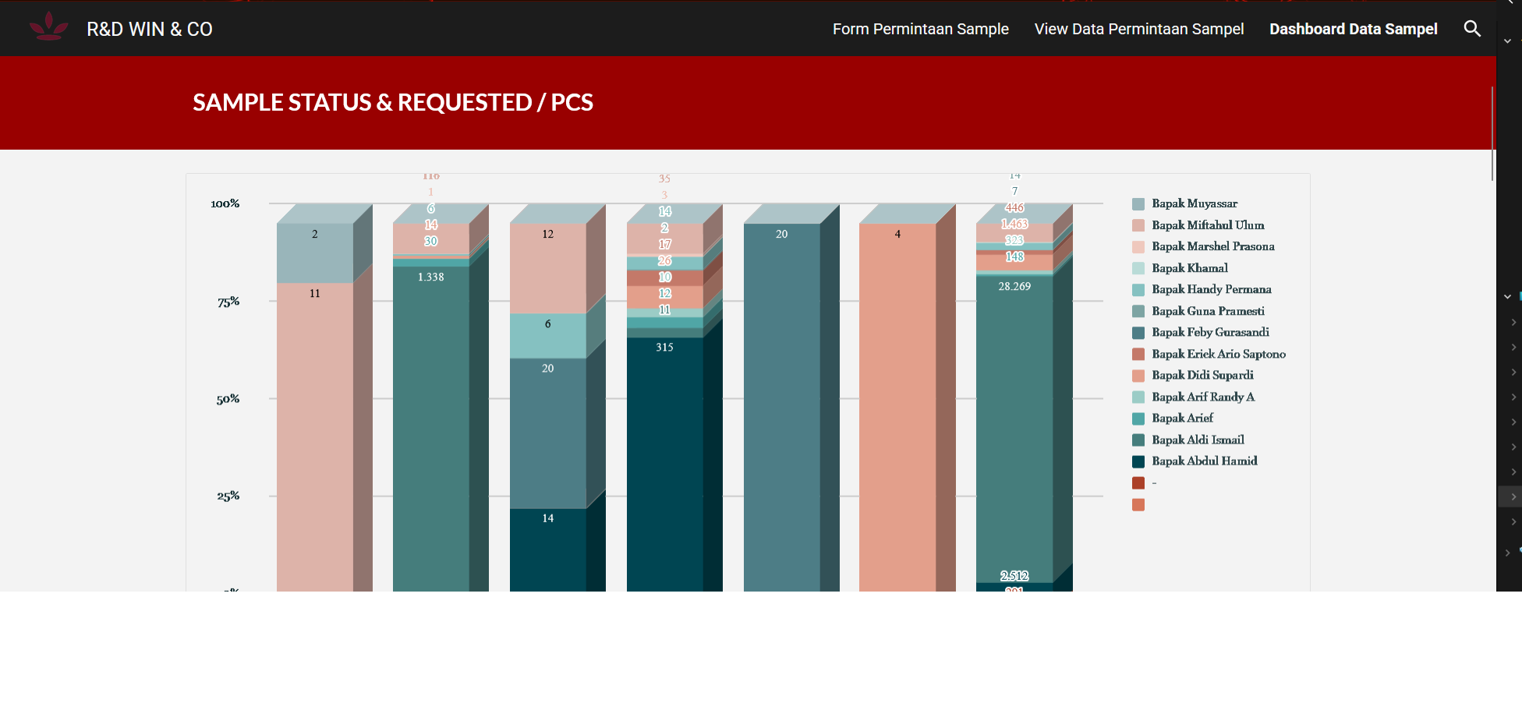Click Bapak Abdul Hamid legend swatch
Screen dimensions: 1522x703
(1138, 461)
